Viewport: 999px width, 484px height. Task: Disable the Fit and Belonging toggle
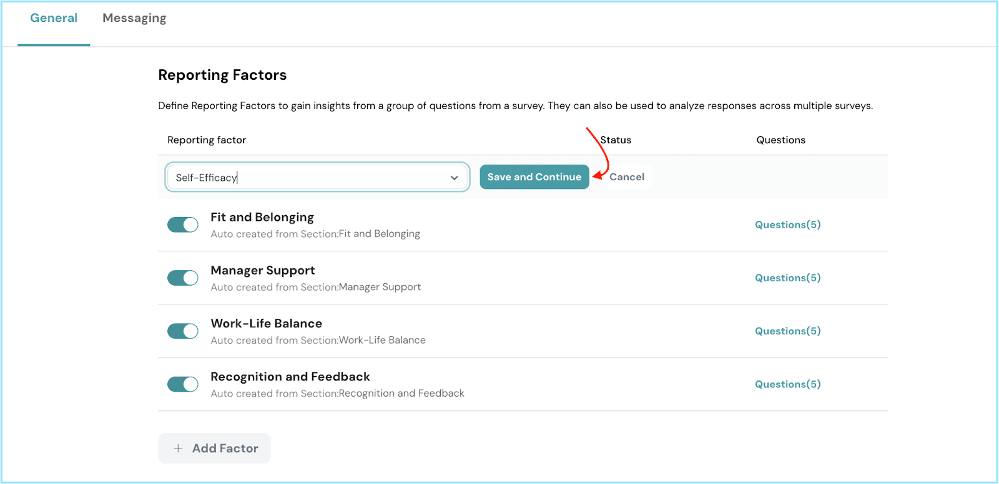[x=183, y=225]
